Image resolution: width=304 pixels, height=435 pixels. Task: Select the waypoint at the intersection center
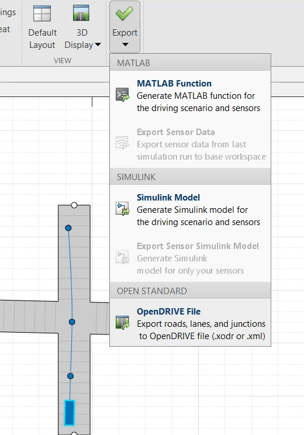(x=72, y=322)
